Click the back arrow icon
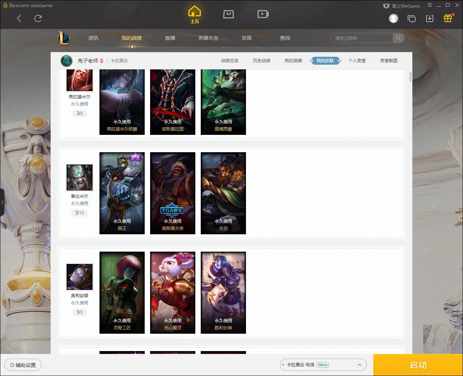Image resolution: width=463 pixels, height=376 pixels. [x=19, y=18]
